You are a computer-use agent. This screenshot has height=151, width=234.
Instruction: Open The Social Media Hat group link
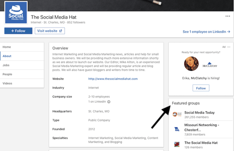tap(201, 143)
